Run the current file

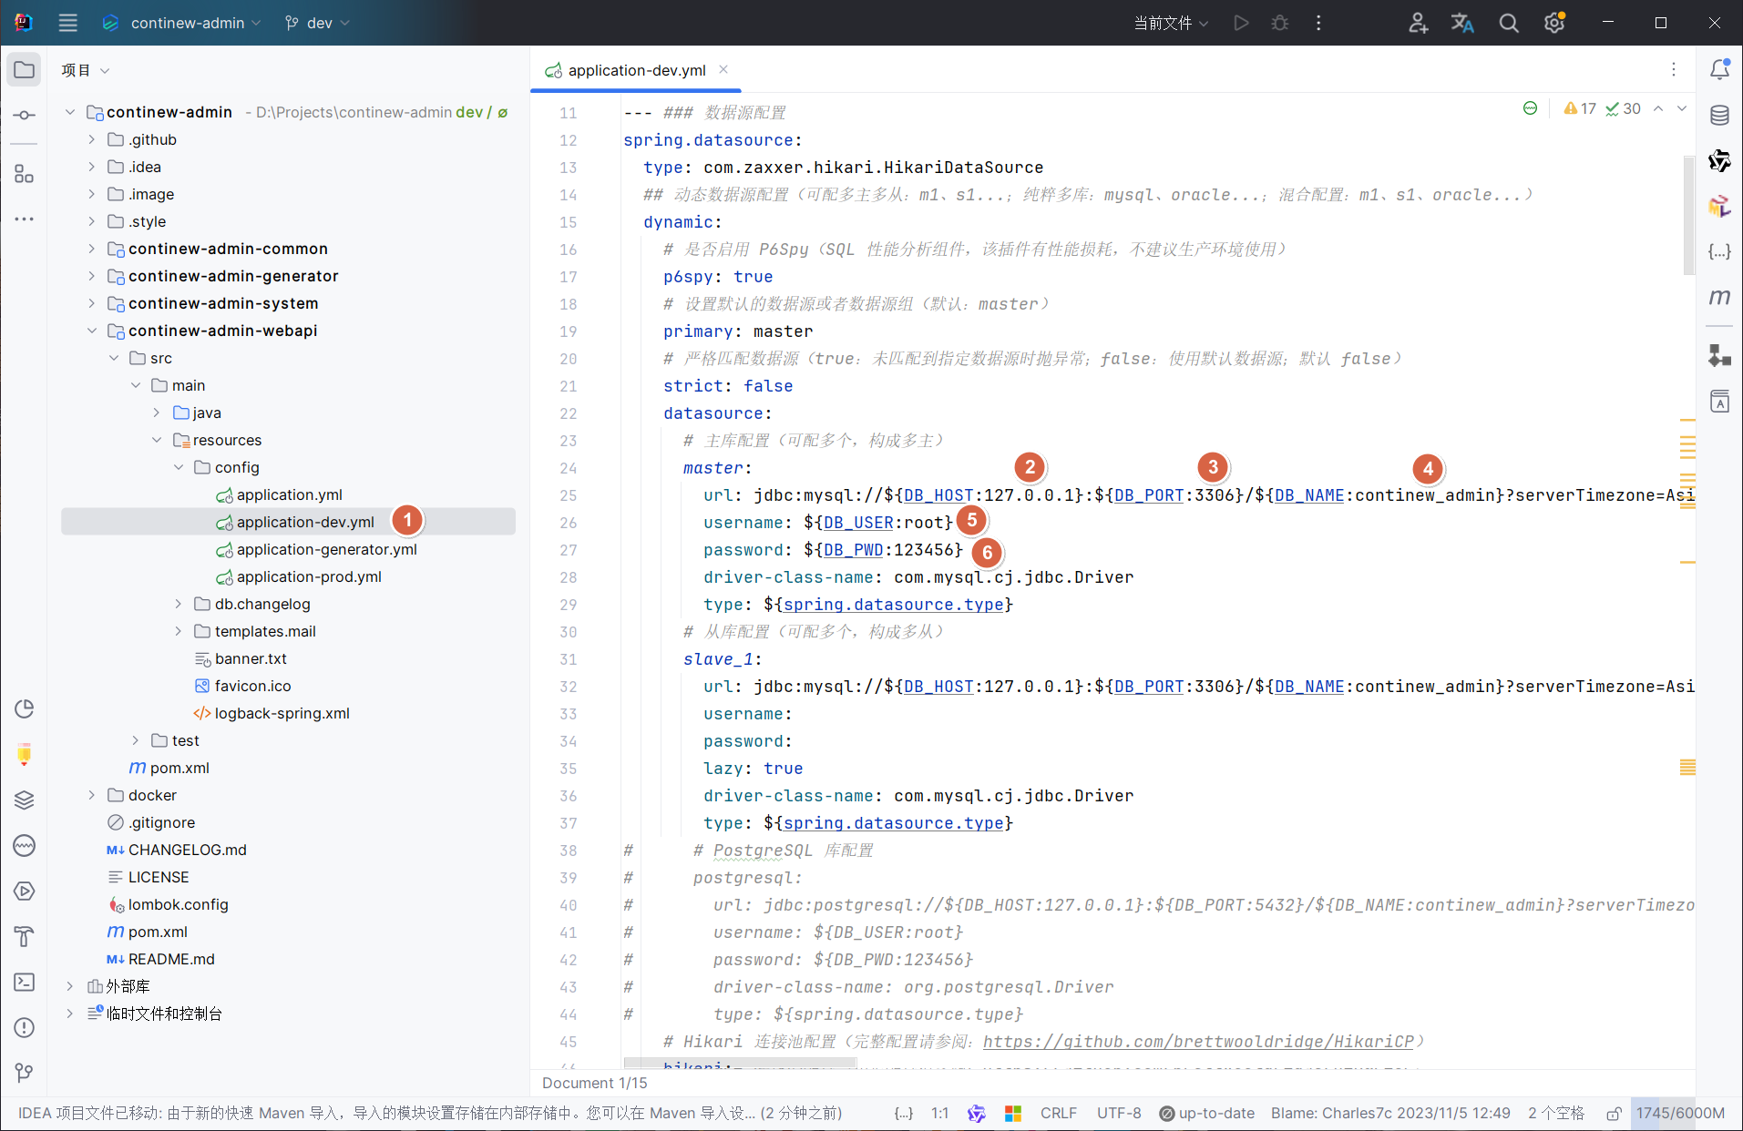[1240, 23]
